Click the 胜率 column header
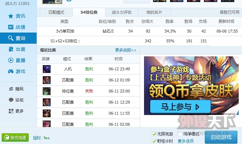The height and width of the screenshot is (144, 242). (x=169, y=22)
